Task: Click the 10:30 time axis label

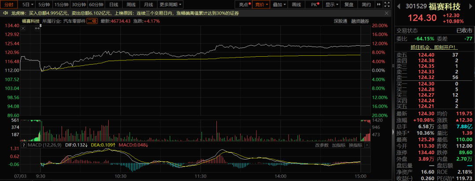Action: (x=120, y=176)
